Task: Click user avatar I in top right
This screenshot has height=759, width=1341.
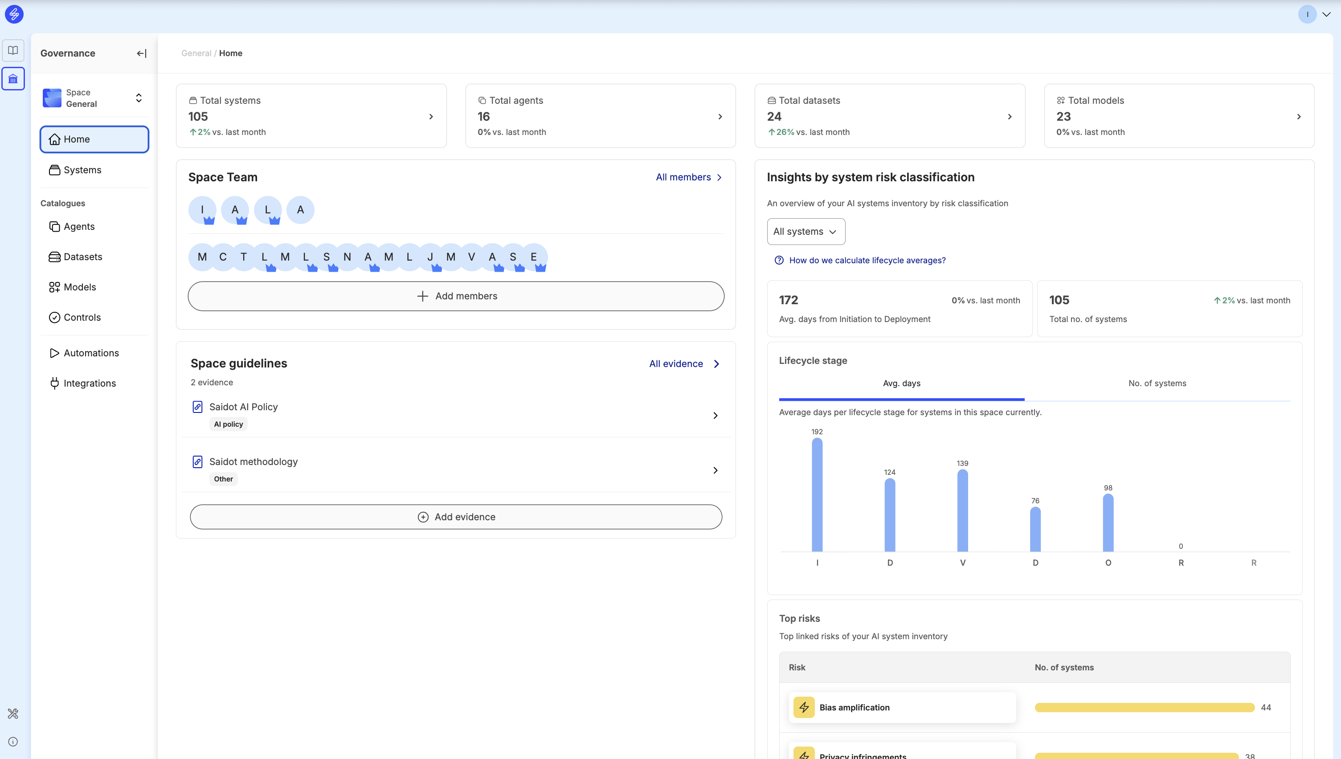Action: 1307,14
